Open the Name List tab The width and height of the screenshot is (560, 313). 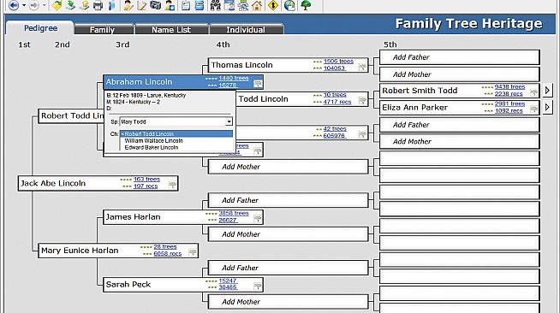pos(171,30)
